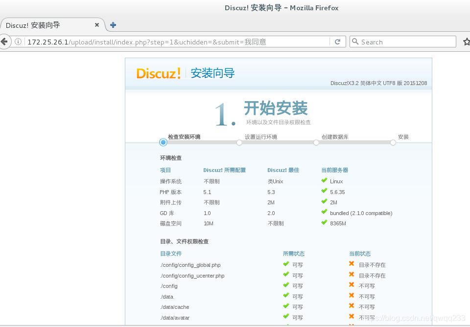Focus the address bar URL field
470x327 pixels.
177,42
